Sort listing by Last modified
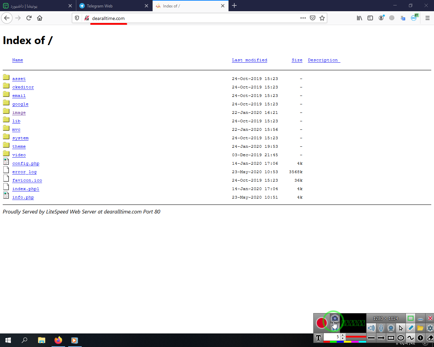 coord(250,60)
